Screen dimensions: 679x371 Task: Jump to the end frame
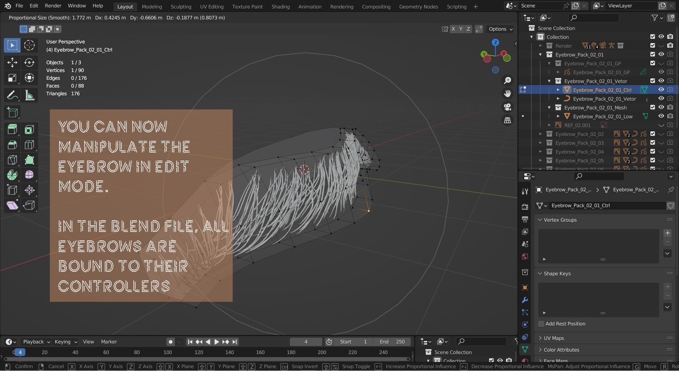coord(235,342)
